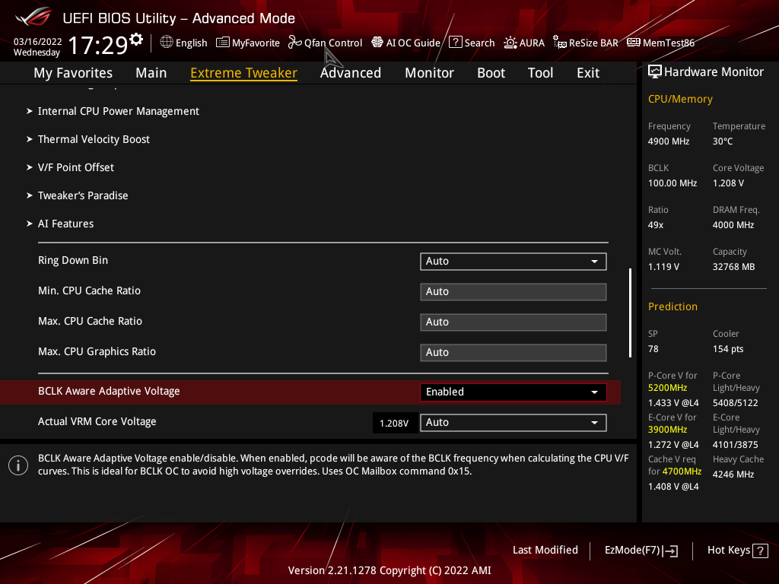Open Qfan Control fan icon
This screenshot has width=779, height=584.
coord(294,43)
